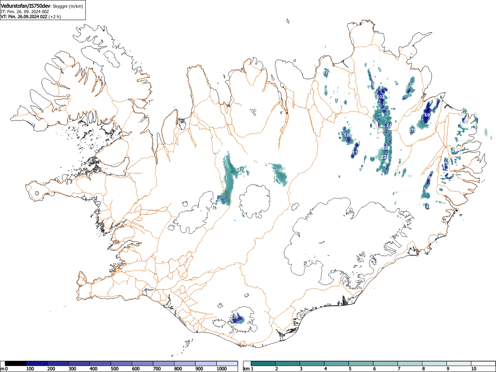Click the '270' visibility value label

click(x=412, y=131)
